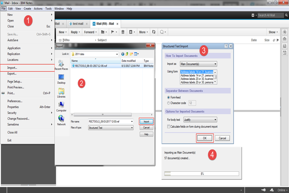289x193 pixels.
Task: Click the go-back icon in Import dialog
Action: click(x=123, y=54)
